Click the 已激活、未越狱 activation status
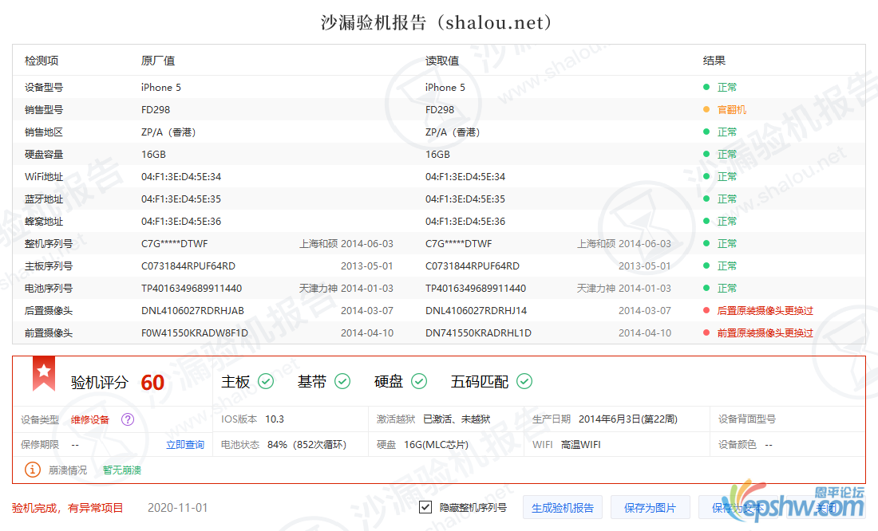878x531 pixels. (457, 419)
